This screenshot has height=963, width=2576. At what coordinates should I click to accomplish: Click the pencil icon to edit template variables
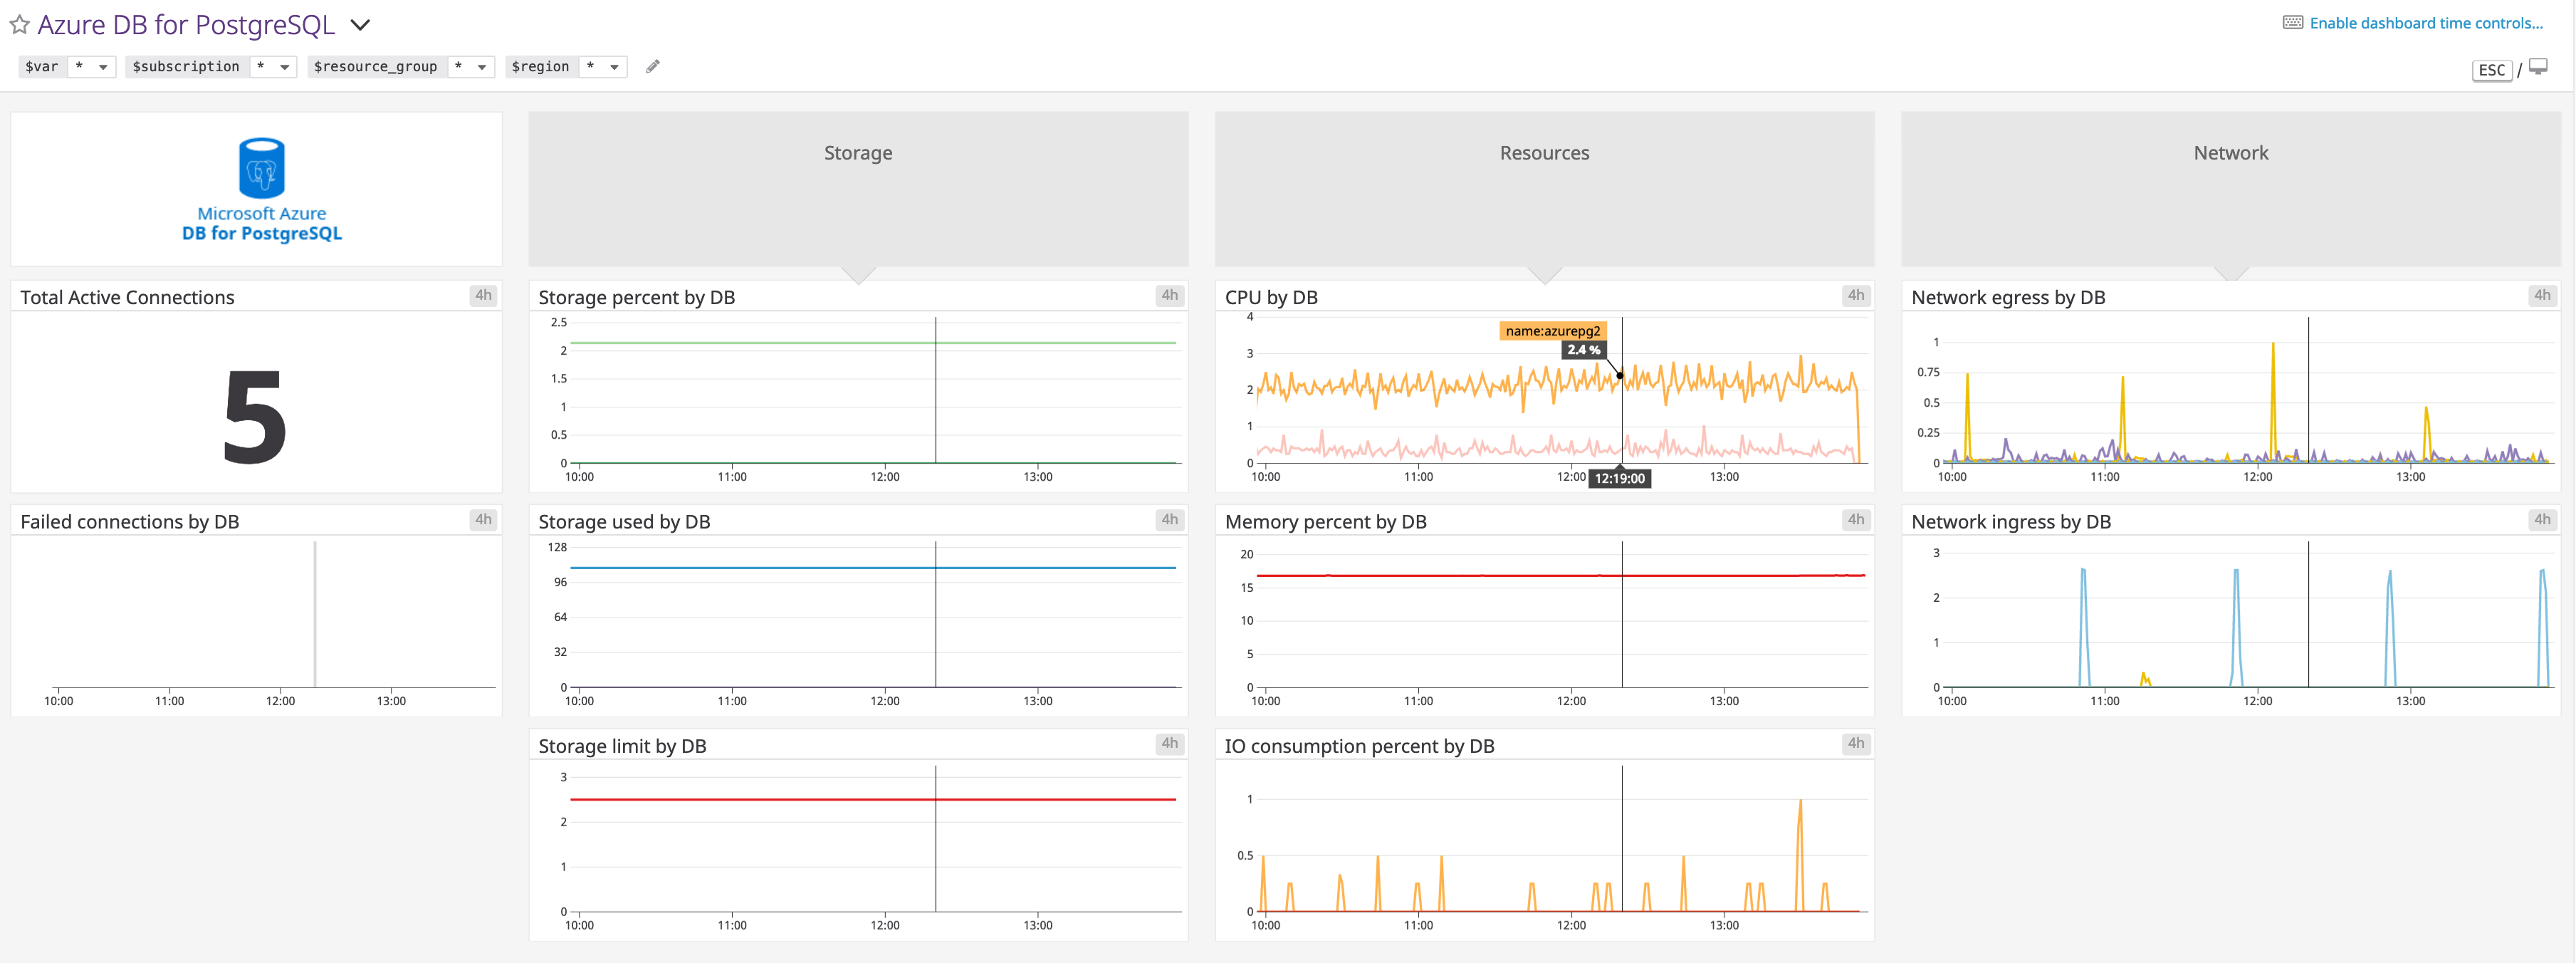click(652, 66)
